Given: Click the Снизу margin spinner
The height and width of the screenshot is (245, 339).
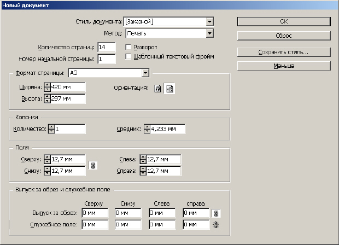Looking at the screenshot, I should pos(47,171).
